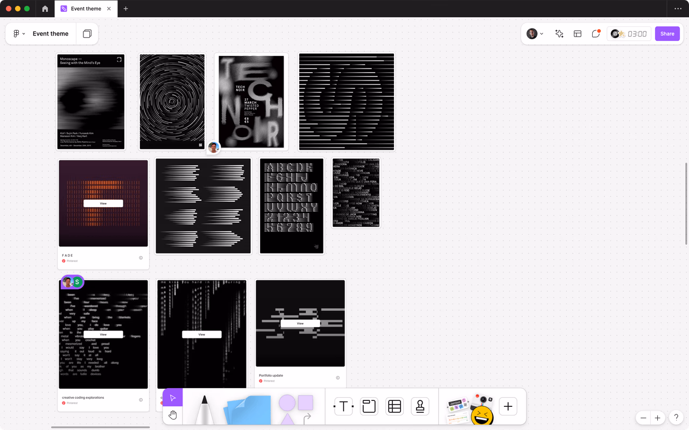Open the stamp tool

pos(420,406)
